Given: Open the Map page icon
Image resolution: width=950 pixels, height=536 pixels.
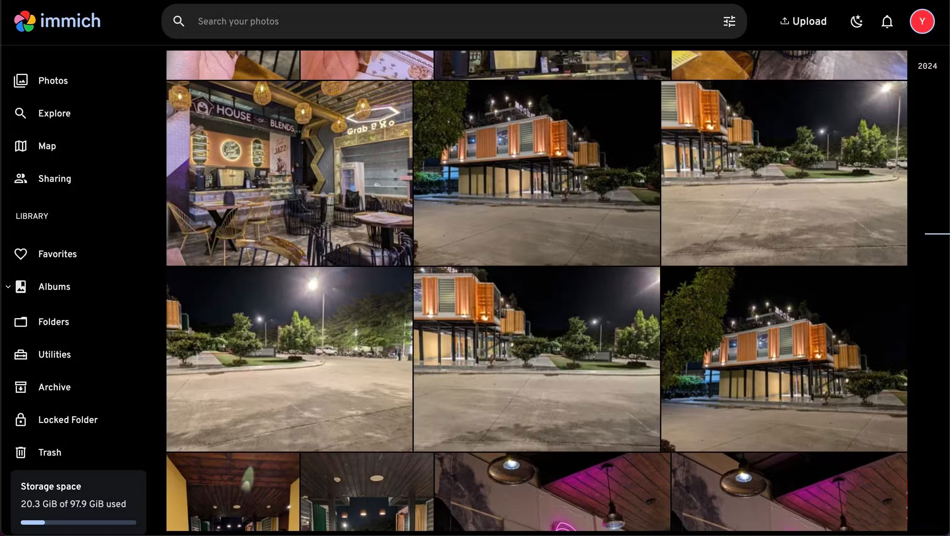Looking at the screenshot, I should [21, 146].
